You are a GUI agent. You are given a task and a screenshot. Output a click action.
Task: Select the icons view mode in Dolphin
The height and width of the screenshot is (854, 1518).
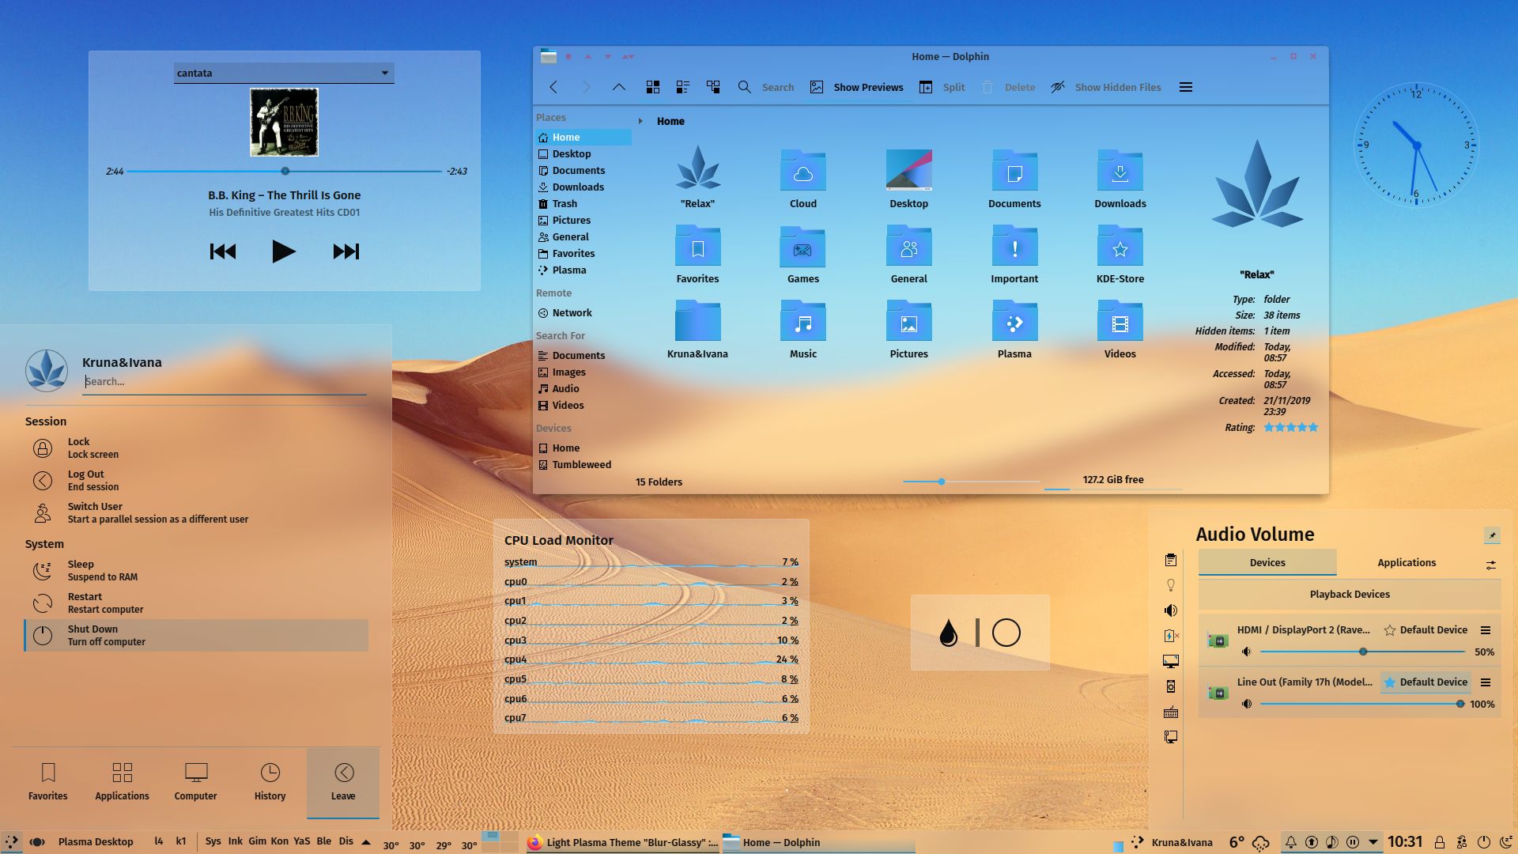653,86
